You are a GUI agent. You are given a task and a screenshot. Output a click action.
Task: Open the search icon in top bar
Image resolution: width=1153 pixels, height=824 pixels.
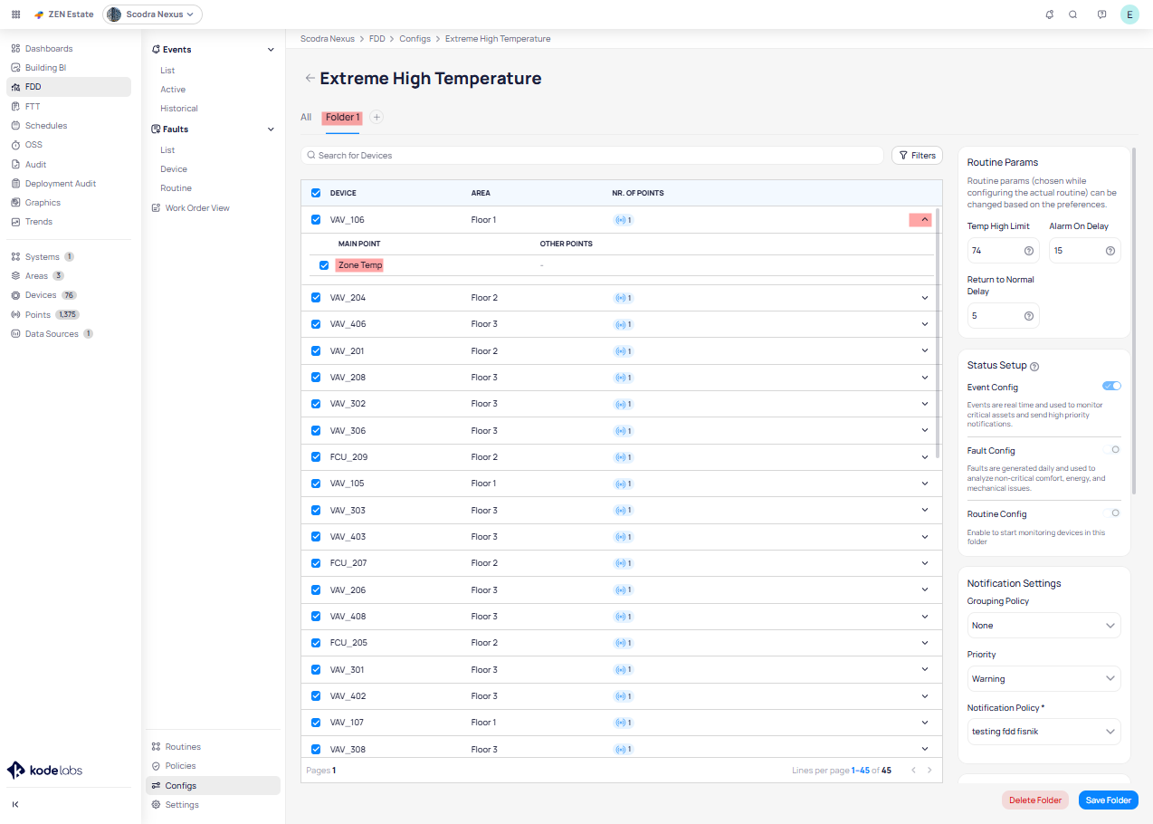coord(1073,14)
